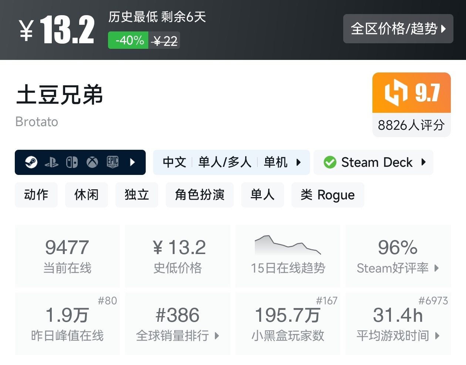Click the Epic Games platform icon
This screenshot has height=365, width=466.
[x=112, y=162]
